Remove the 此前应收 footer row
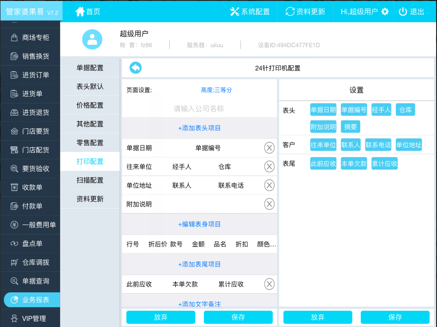 click(269, 284)
